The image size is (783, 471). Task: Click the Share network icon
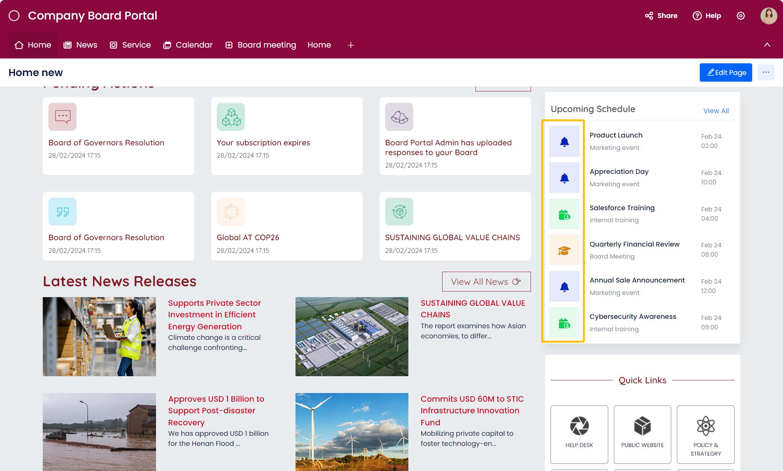point(649,16)
